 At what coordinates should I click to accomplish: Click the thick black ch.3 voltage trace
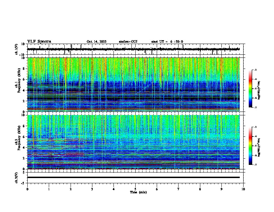(x=134, y=177)
